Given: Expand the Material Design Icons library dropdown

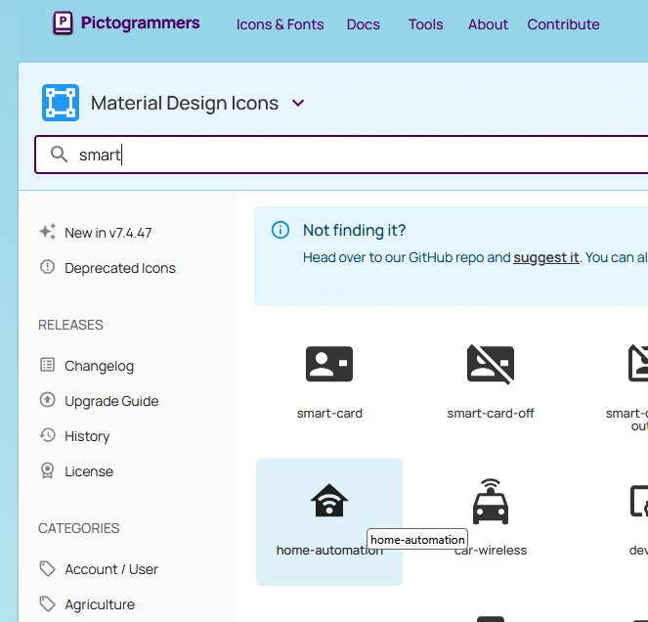Looking at the screenshot, I should pos(298,103).
